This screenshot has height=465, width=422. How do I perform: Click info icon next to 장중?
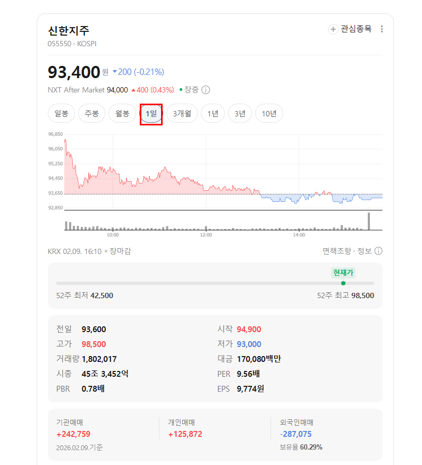206,90
